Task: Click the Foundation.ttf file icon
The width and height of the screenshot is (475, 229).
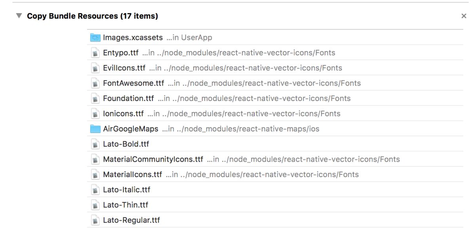Action: (95, 99)
